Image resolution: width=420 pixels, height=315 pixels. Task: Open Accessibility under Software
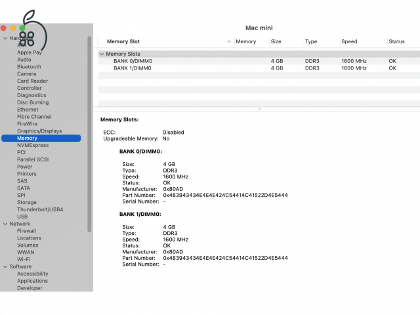[33, 274]
